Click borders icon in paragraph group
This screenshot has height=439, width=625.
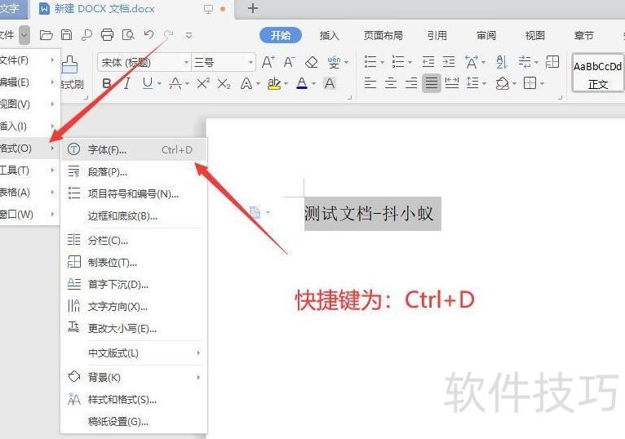click(x=530, y=83)
